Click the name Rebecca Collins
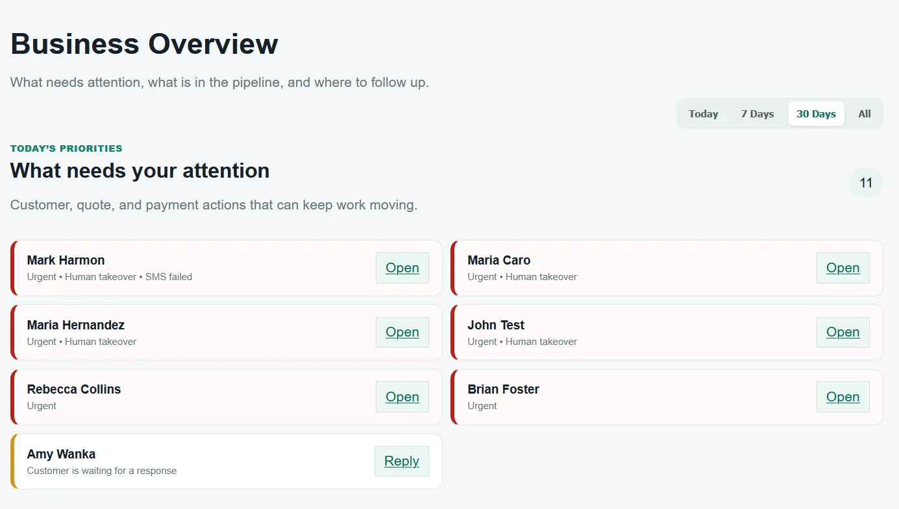 74,389
